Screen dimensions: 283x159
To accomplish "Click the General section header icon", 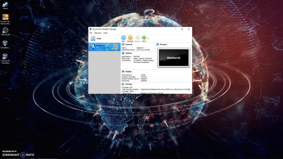I will (x=123, y=44).
